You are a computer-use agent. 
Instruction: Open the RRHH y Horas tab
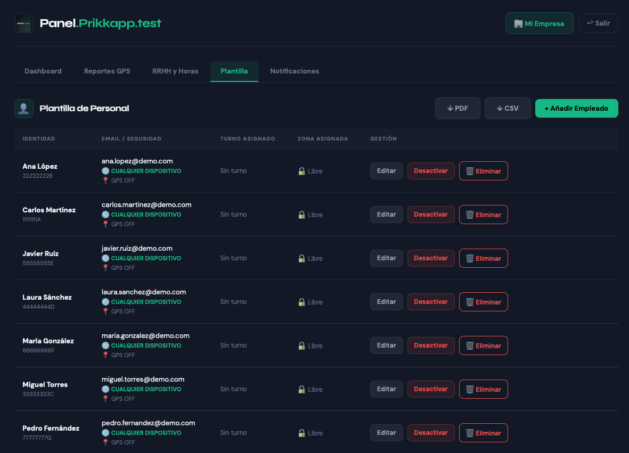click(175, 71)
